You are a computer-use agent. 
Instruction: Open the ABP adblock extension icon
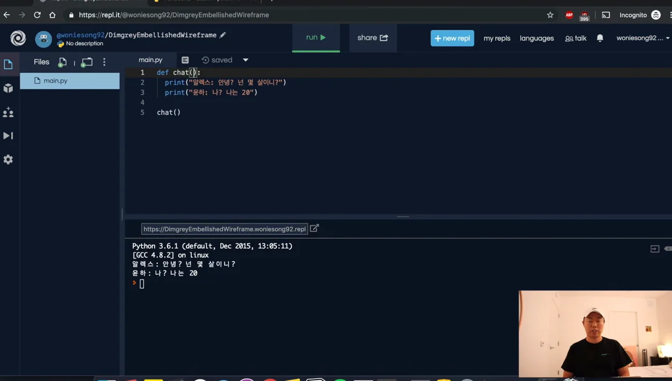(x=569, y=15)
